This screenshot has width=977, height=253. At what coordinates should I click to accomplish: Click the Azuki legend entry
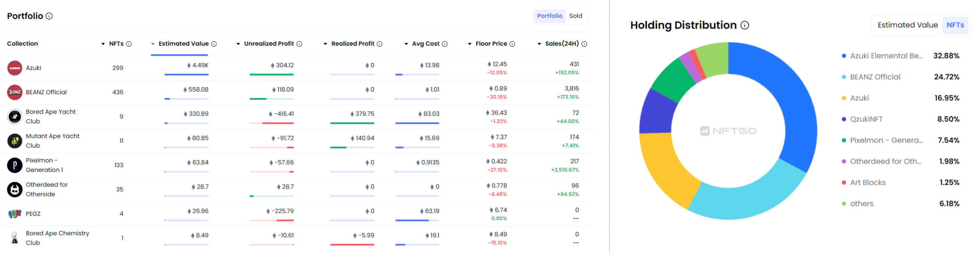coord(855,99)
